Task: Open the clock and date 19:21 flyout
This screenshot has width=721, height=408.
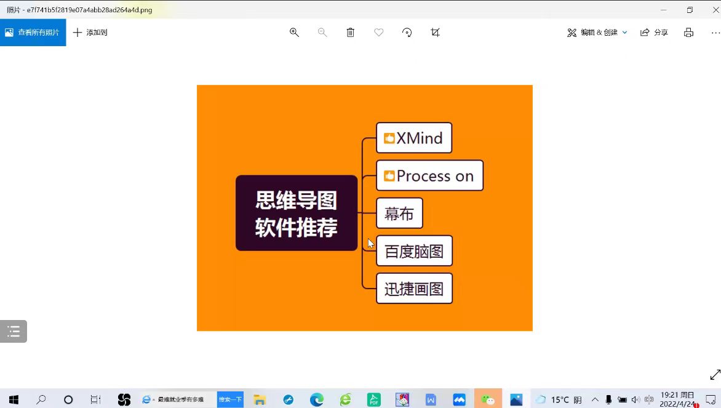Action: (x=677, y=399)
